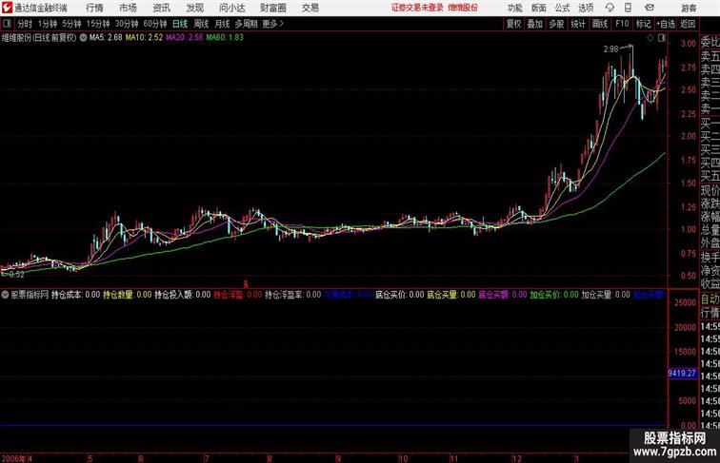Click the 画线 drawing button
This screenshot has width=720, height=463.
600,24
